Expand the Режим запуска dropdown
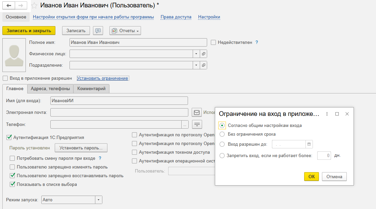This screenshot has width=376, height=209. pos(98,200)
